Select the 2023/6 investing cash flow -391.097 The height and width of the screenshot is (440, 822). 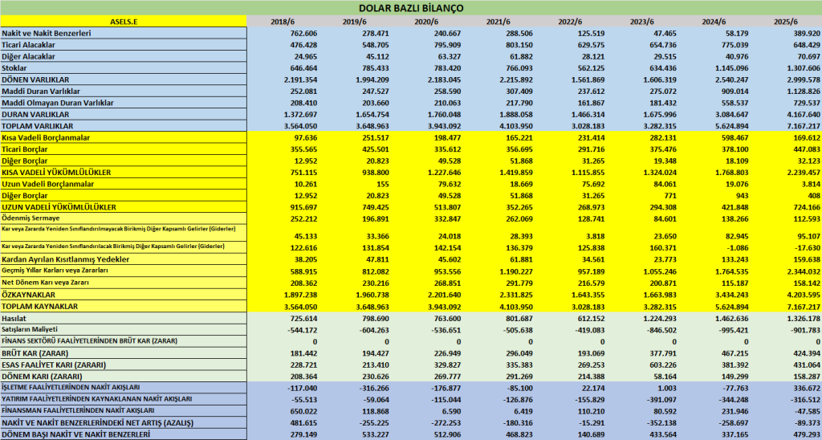(x=660, y=399)
